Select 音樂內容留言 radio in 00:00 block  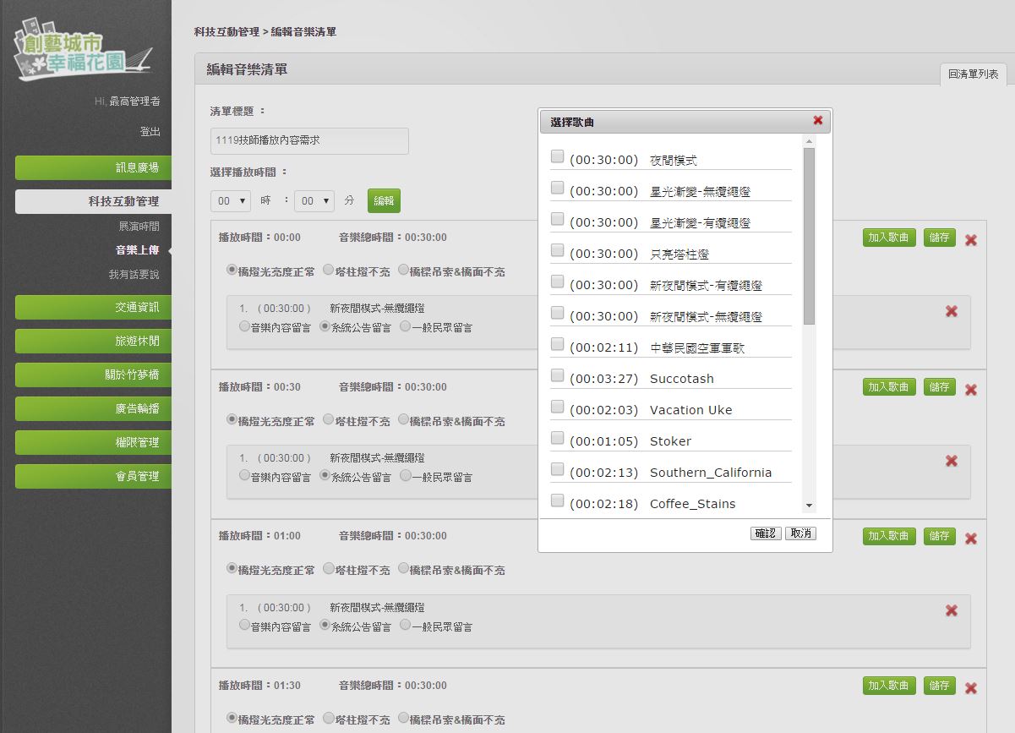tap(244, 326)
